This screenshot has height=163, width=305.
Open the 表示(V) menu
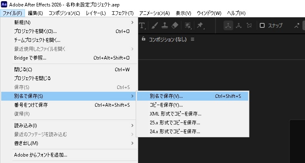coord(183,13)
